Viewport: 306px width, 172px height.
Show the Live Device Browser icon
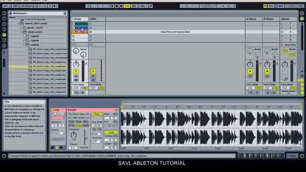4,19
